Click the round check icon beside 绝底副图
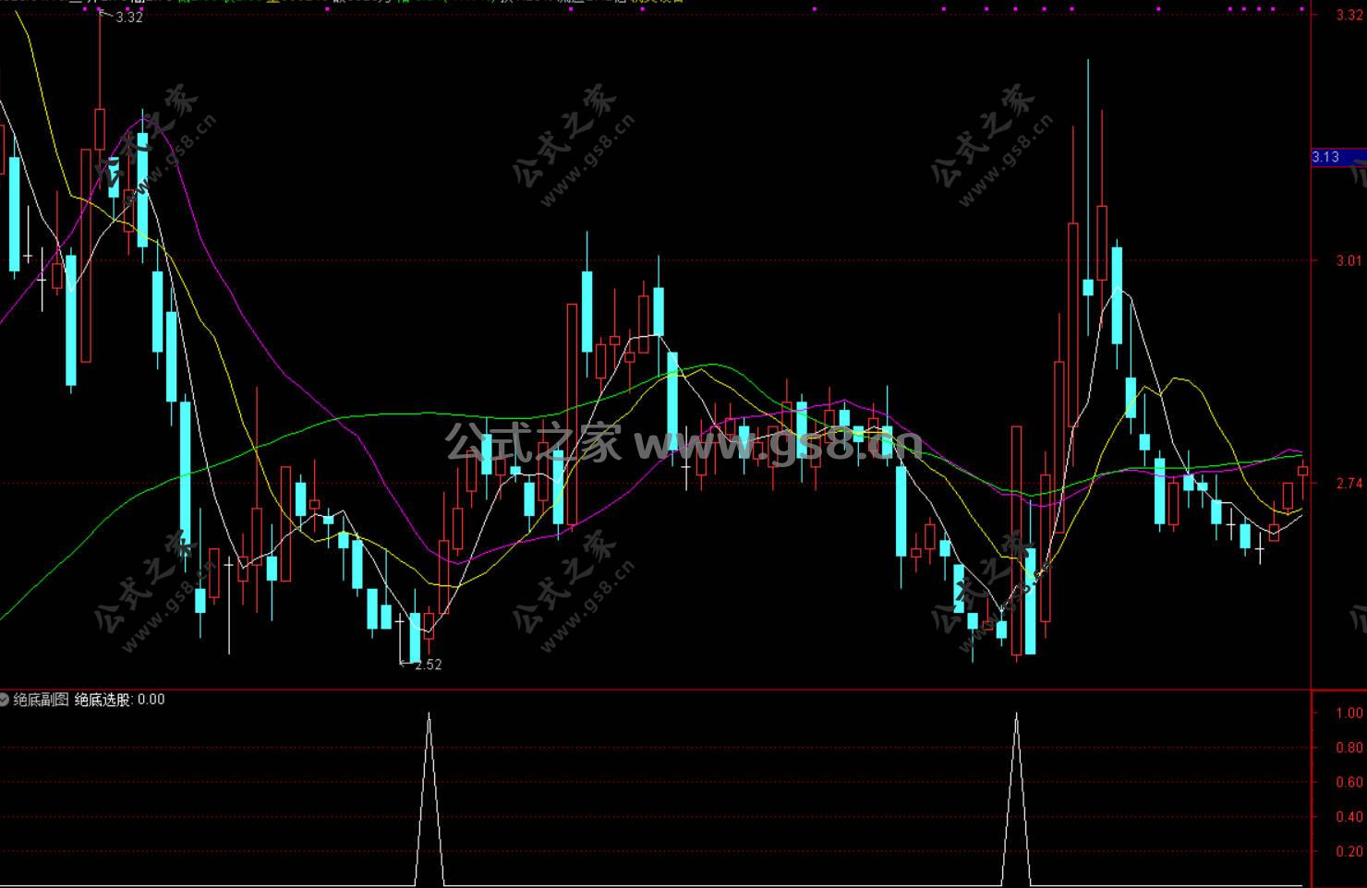The height and width of the screenshot is (888, 1367). click(x=5, y=700)
